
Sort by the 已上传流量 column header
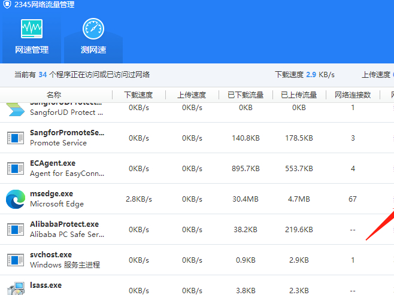tap(299, 95)
